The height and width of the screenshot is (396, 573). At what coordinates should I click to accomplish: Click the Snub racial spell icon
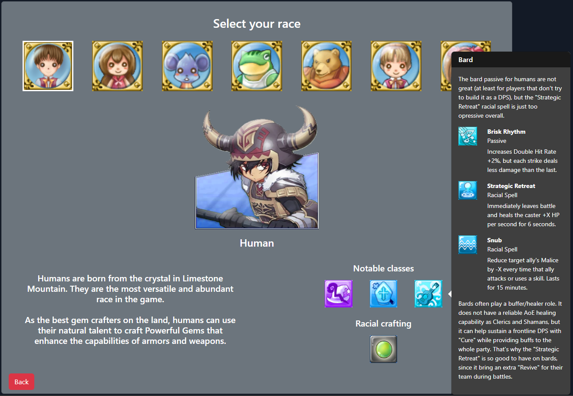coord(468,245)
